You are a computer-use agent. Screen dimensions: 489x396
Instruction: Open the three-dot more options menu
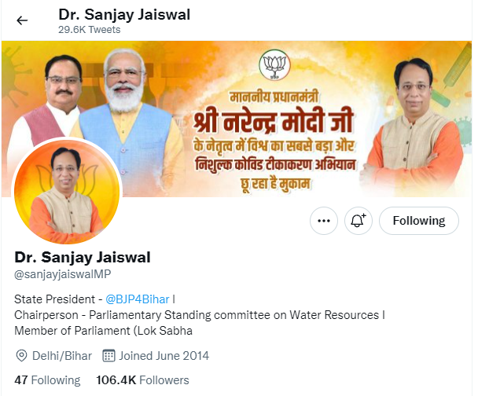coord(324,221)
